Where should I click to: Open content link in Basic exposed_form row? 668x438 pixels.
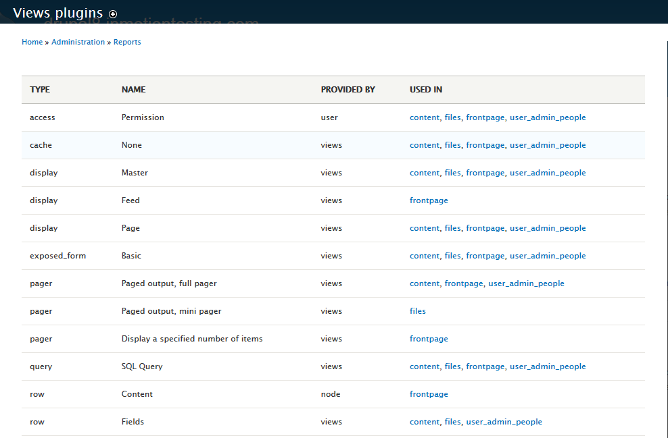(x=424, y=256)
